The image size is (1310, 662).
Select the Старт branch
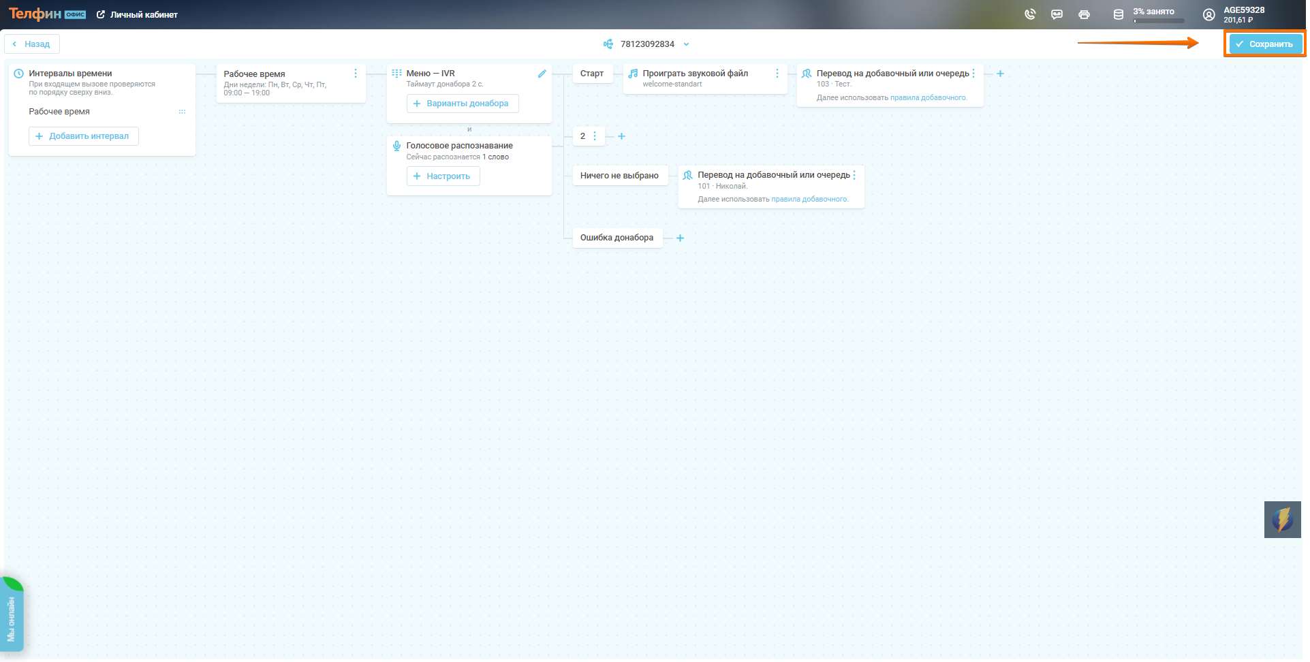(592, 74)
